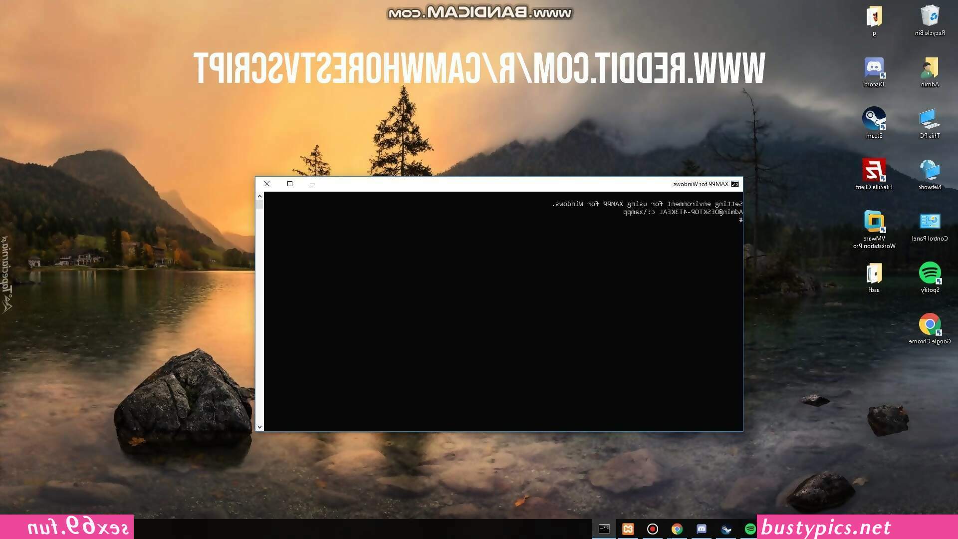Viewport: 958px width, 539px height.
Task: Click the XAMPP icon in the taskbar
Action: click(628, 529)
